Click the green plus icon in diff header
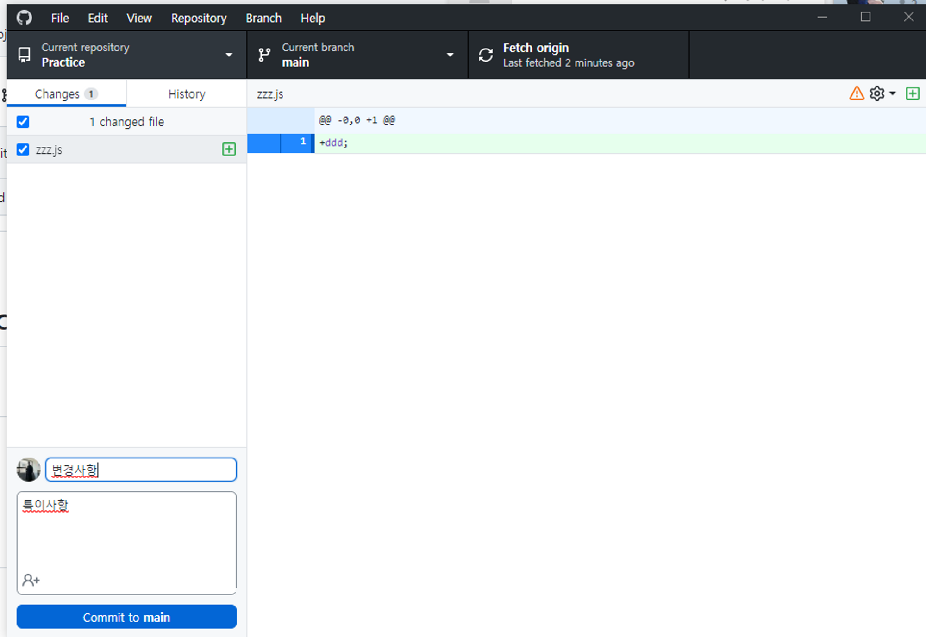Viewport: 926px width, 637px height. click(x=912, y=93)
